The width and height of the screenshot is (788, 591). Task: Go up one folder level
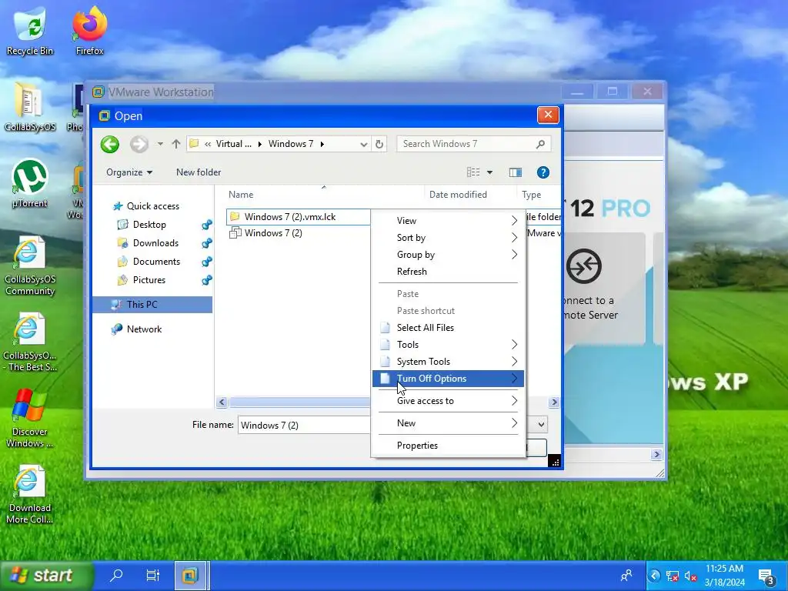coord(176,144)
